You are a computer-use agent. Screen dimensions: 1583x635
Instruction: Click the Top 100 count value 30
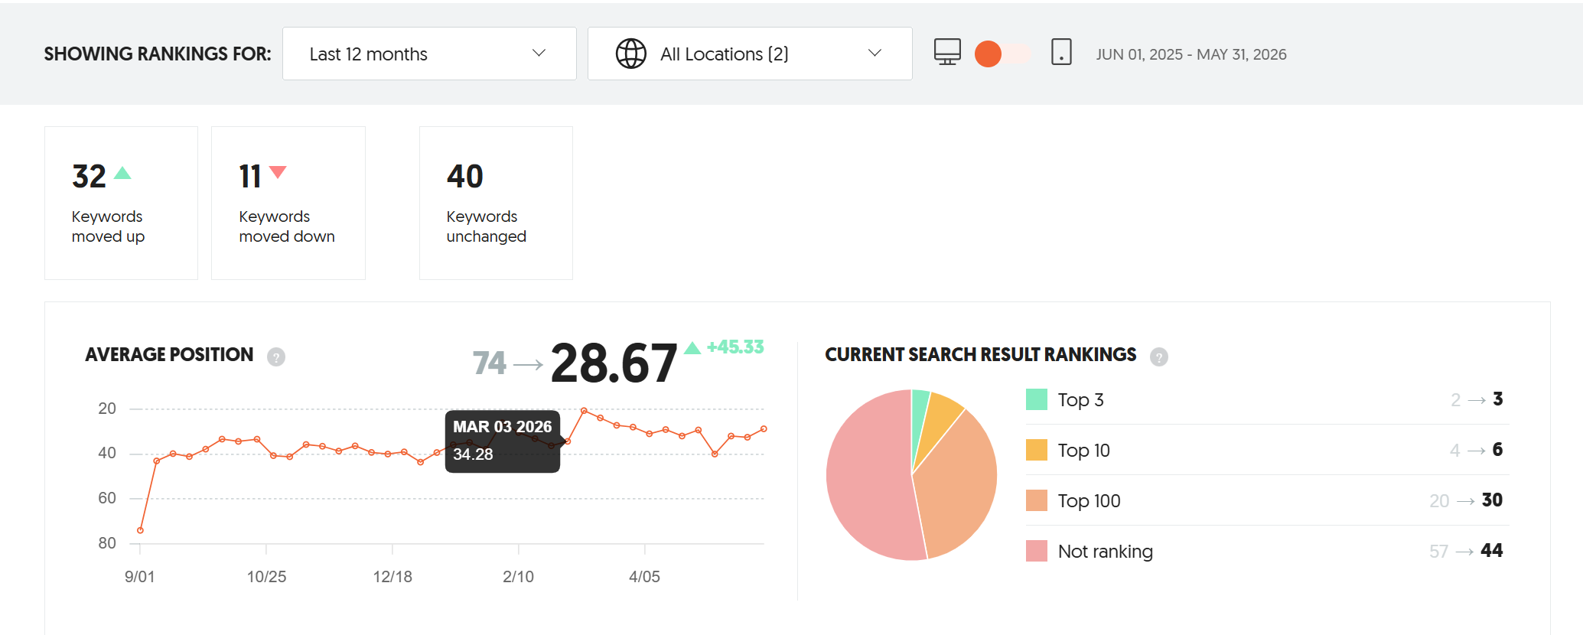pyautogui.click(x=1492, y=500)
